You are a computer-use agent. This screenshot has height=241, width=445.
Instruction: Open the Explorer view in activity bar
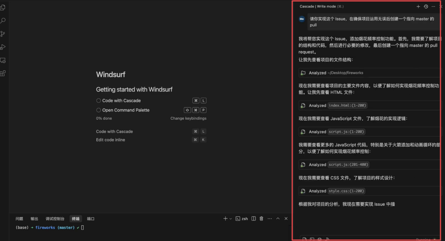pos(3,7)
